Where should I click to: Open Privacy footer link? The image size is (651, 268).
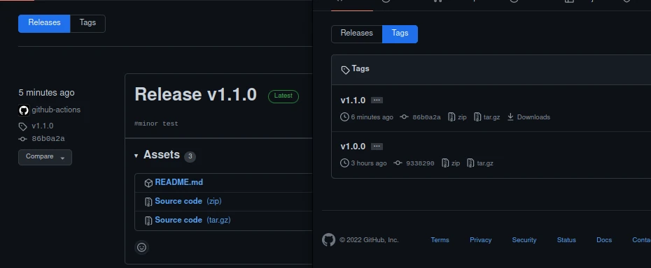click(x=480, y=240)
